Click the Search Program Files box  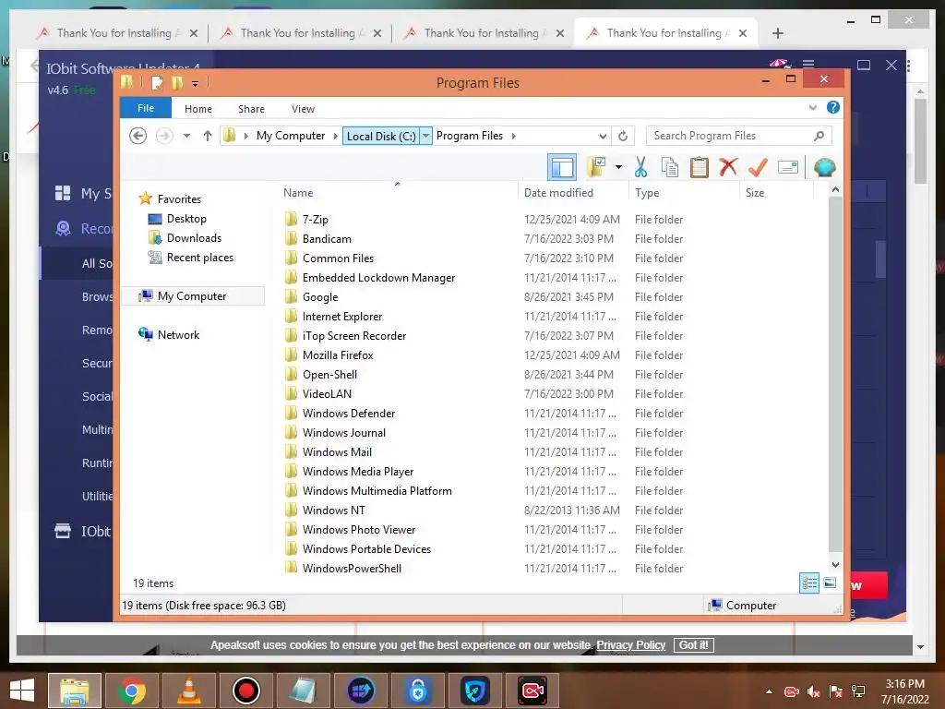tap(738, 136)
